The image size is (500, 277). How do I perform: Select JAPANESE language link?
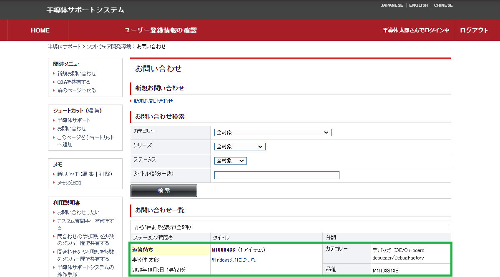(392, 5)
